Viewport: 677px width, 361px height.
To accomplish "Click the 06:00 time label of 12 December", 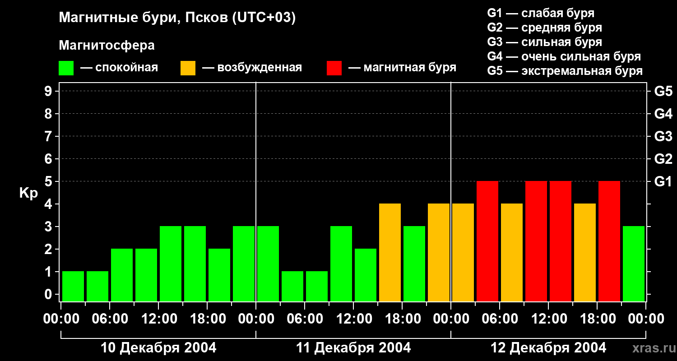I will (x=500, y=319).
